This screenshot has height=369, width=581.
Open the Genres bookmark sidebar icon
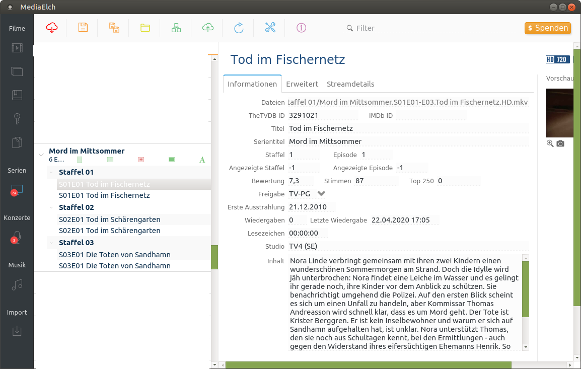pyautogui.click(x=17, y=95)
